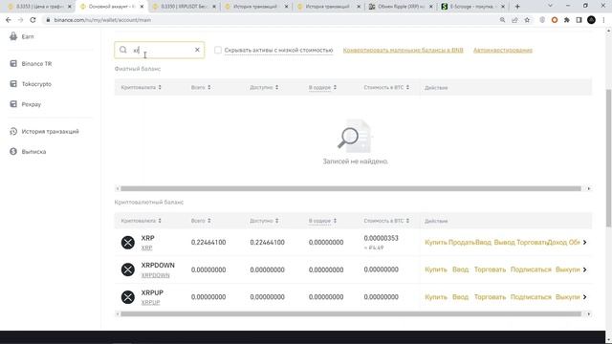Sort fiat table by Всего
The width and height of the screenshot is (612, 344).
tap(201, 87)
